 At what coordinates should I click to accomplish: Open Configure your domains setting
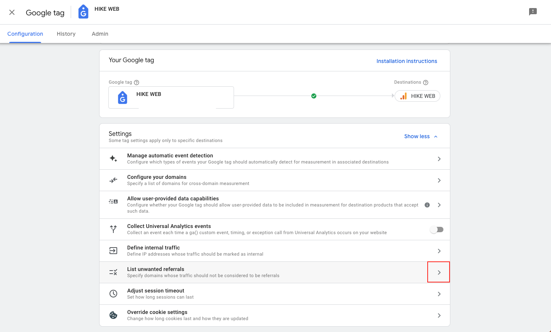275,180
